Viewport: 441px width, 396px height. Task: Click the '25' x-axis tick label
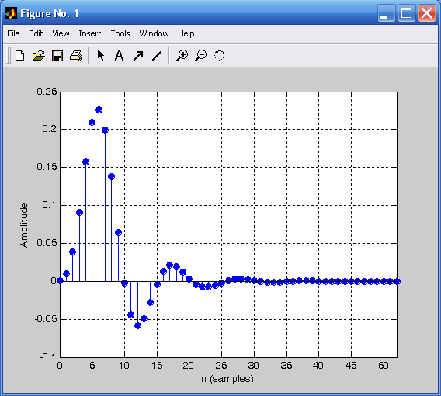tap(221, 366)
